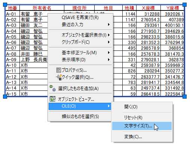Expand 表示順序(D) submenu arrow
Viewport: 190px width, 145px height.
click(x=109, y=60)
